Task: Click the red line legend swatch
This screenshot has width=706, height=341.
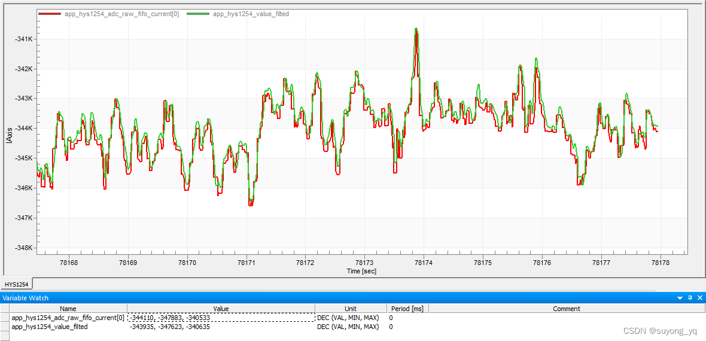Action: [x=50, y=14]
